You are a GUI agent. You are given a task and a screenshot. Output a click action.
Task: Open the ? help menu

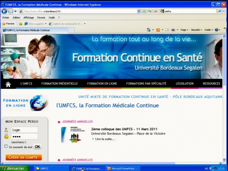click(59, 18)
